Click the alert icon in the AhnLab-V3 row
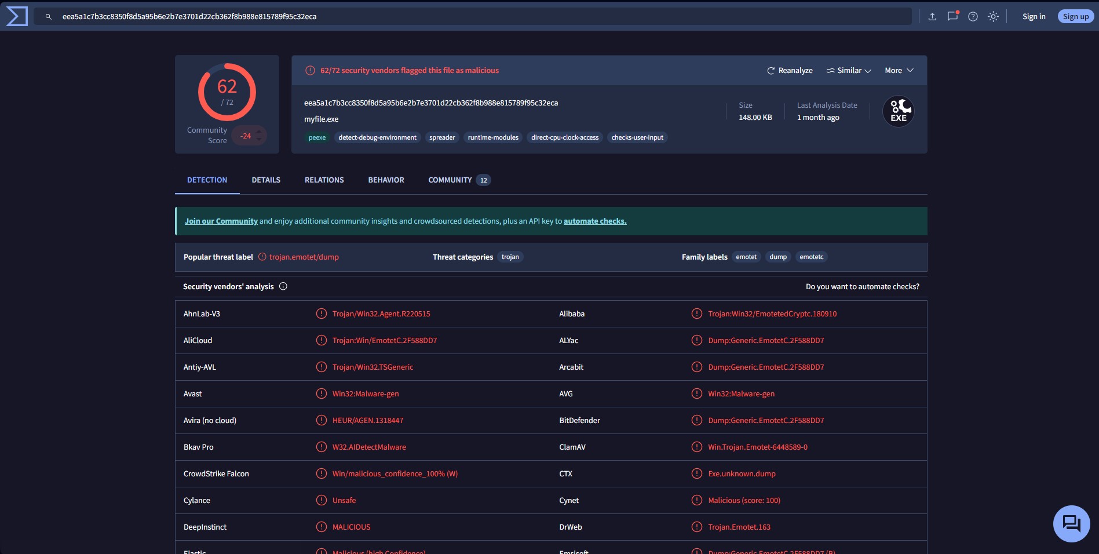This screenshot has height=554, width=1099. [x=322, y=314]
